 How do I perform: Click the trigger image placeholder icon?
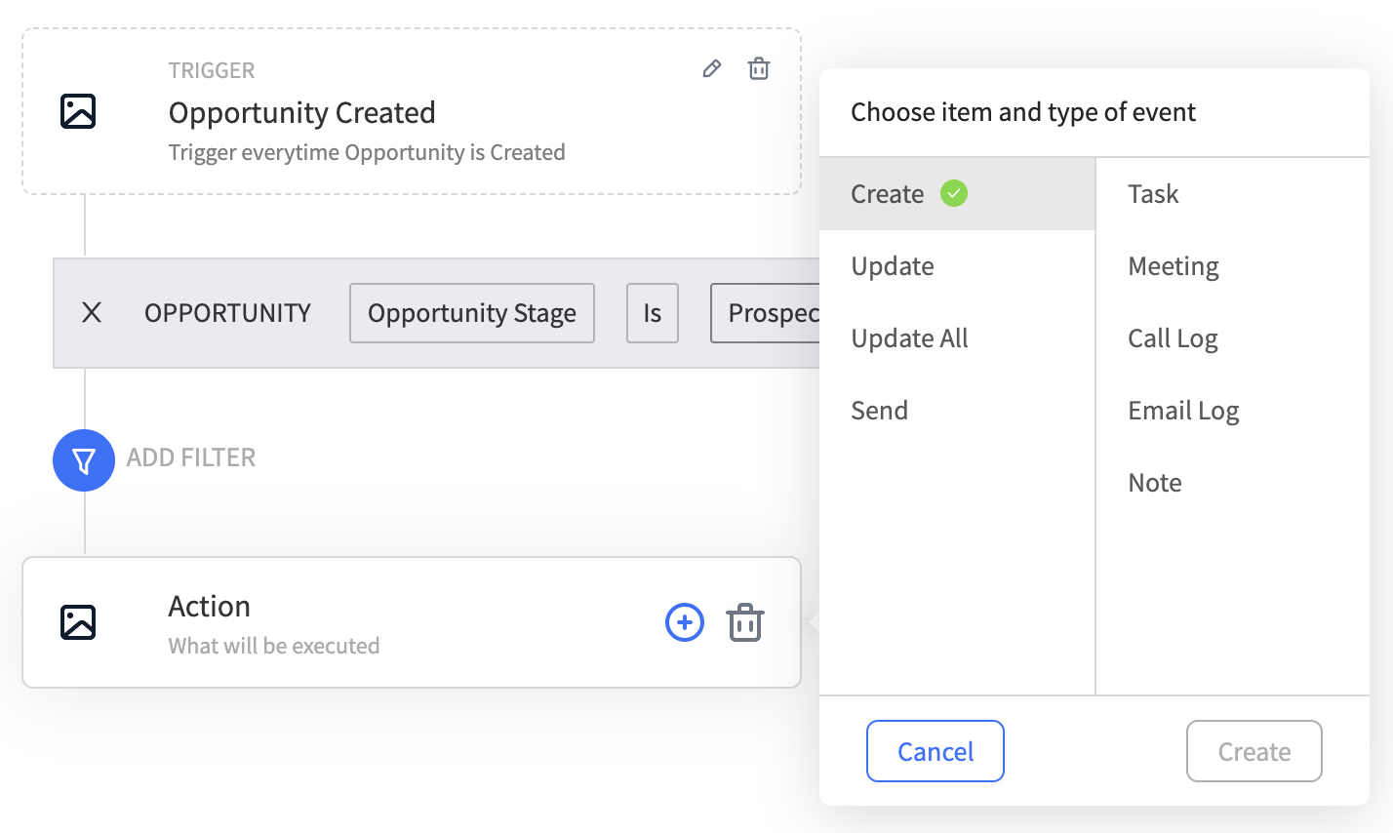[78, 111]
